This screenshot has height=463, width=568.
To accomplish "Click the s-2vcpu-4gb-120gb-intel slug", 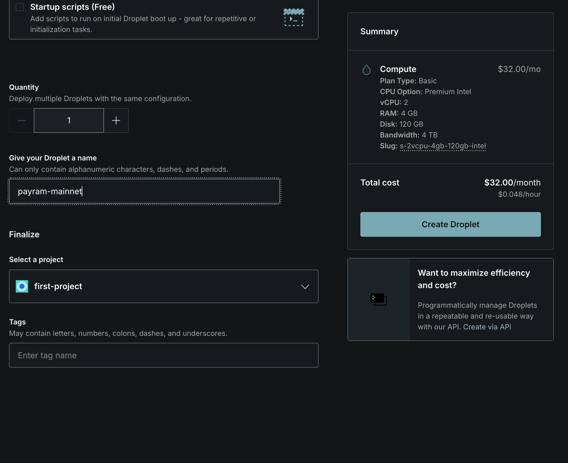I will [x=443, y=146].
